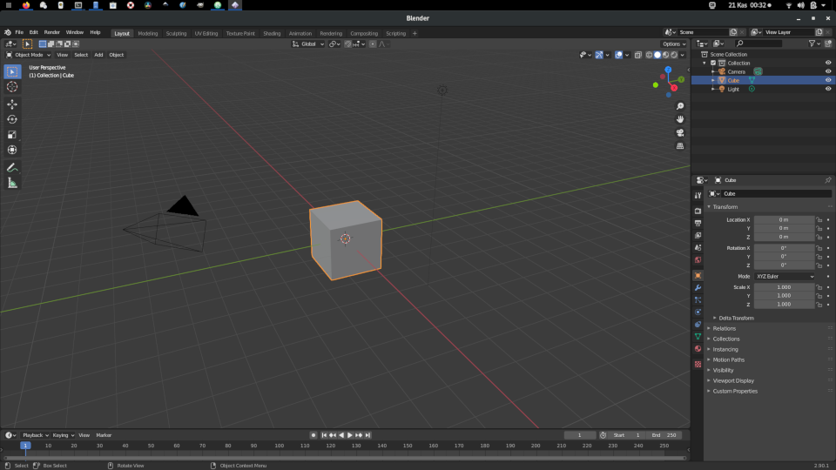This screenshot has width=836, height=470.
Task: Click the viewport zoom magnifier icon
Action: (680, 106)
